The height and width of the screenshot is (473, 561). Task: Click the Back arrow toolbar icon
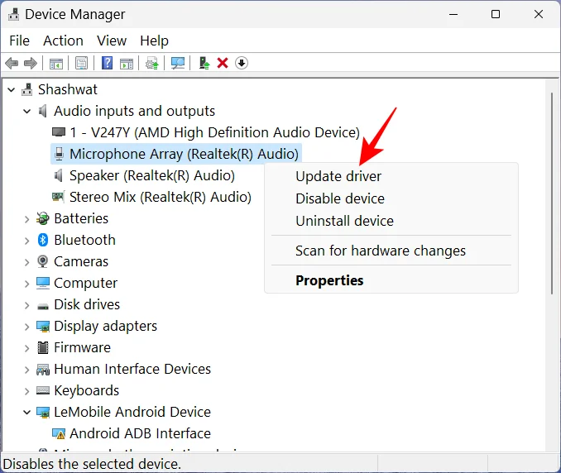point(12,64)
